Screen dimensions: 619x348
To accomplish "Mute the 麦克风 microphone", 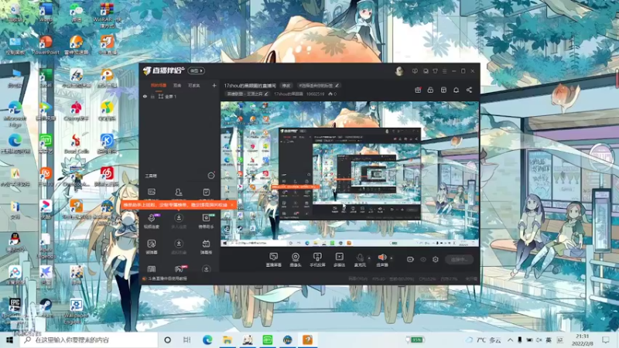I will click(360, 258).
